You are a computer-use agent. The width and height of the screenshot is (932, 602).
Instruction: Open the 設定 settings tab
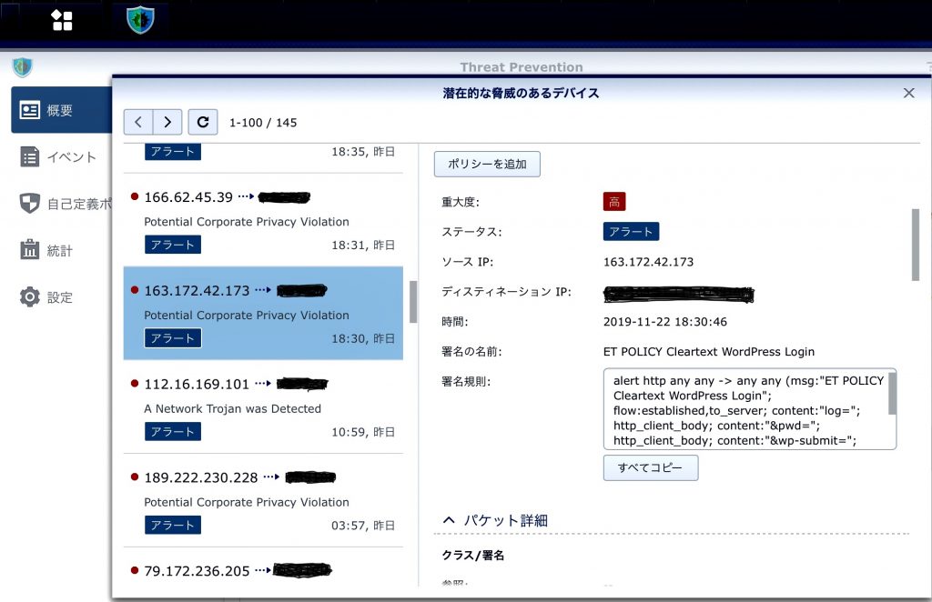(x=61, y=296)
